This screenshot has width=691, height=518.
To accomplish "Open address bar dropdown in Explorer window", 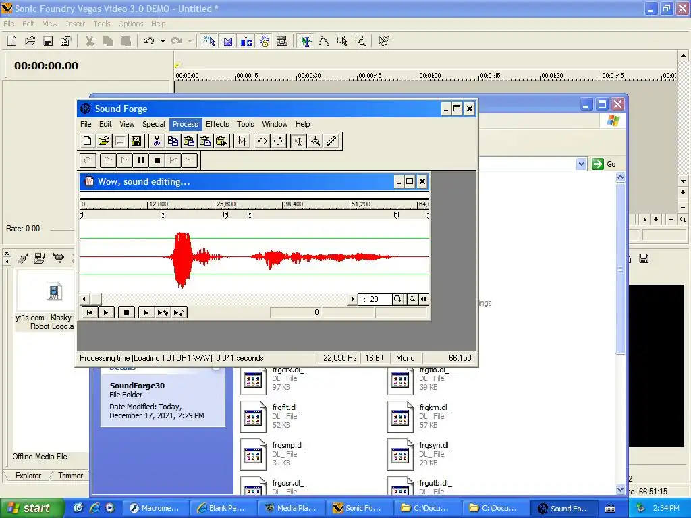I will [x=581, y=164].
